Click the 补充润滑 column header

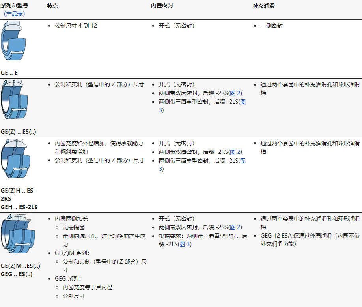tap(263, 6)
